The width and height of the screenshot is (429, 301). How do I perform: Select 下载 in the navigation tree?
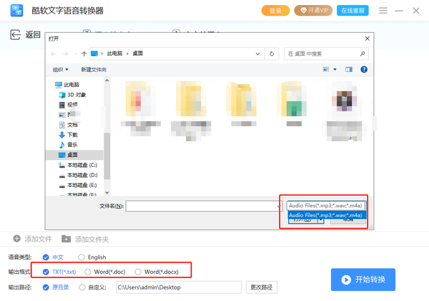[x=72, y=134]
